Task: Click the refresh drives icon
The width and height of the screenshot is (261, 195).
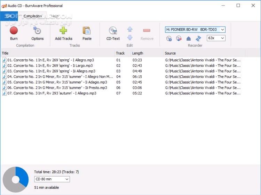Action: [x=198, y=39]
